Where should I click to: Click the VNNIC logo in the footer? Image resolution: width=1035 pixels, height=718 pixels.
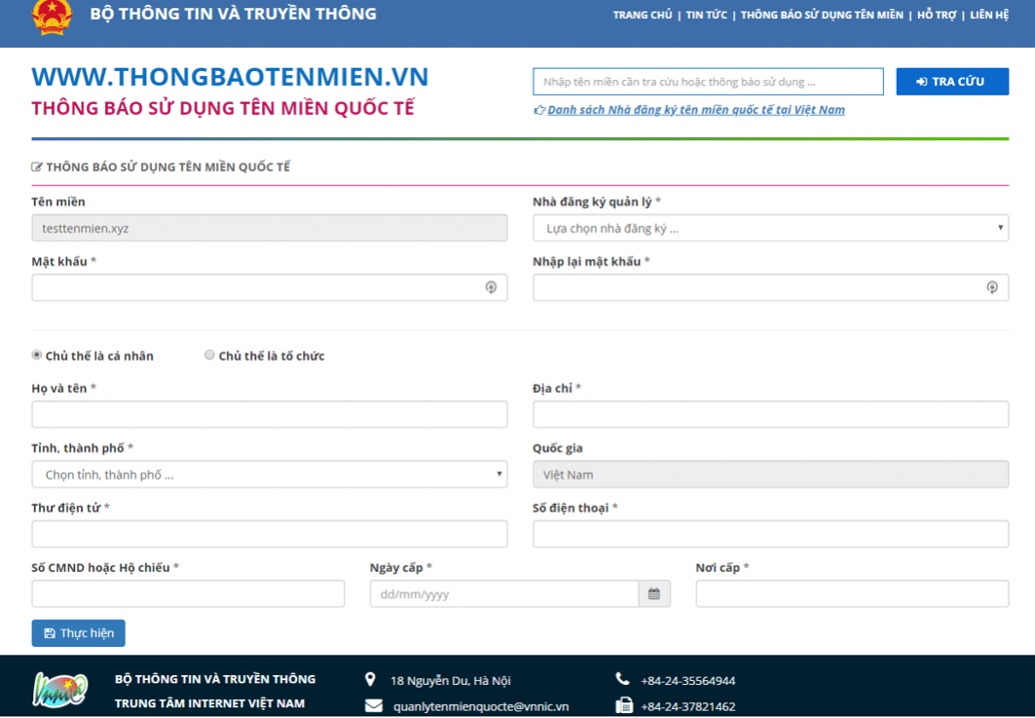tap(60, 691)
